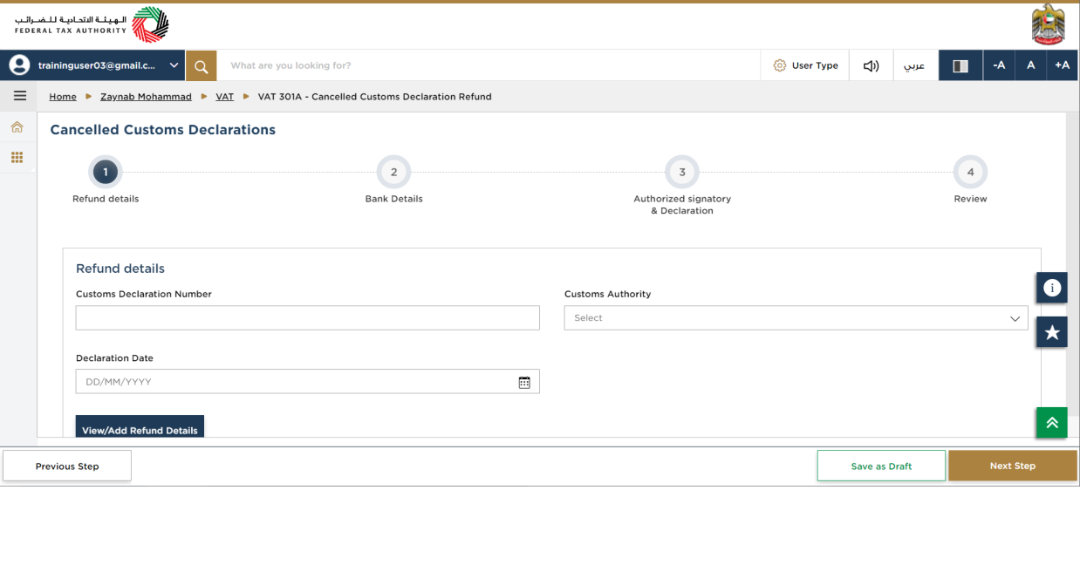The width and height of the screenshot is (1080, 565).
Task: Reset font size with A button
Action: (x=1030, y=65)
